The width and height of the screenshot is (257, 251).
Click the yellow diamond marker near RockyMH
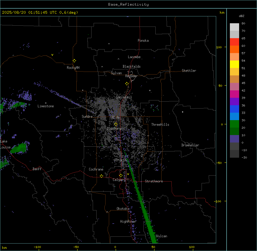tap(74, 61)
